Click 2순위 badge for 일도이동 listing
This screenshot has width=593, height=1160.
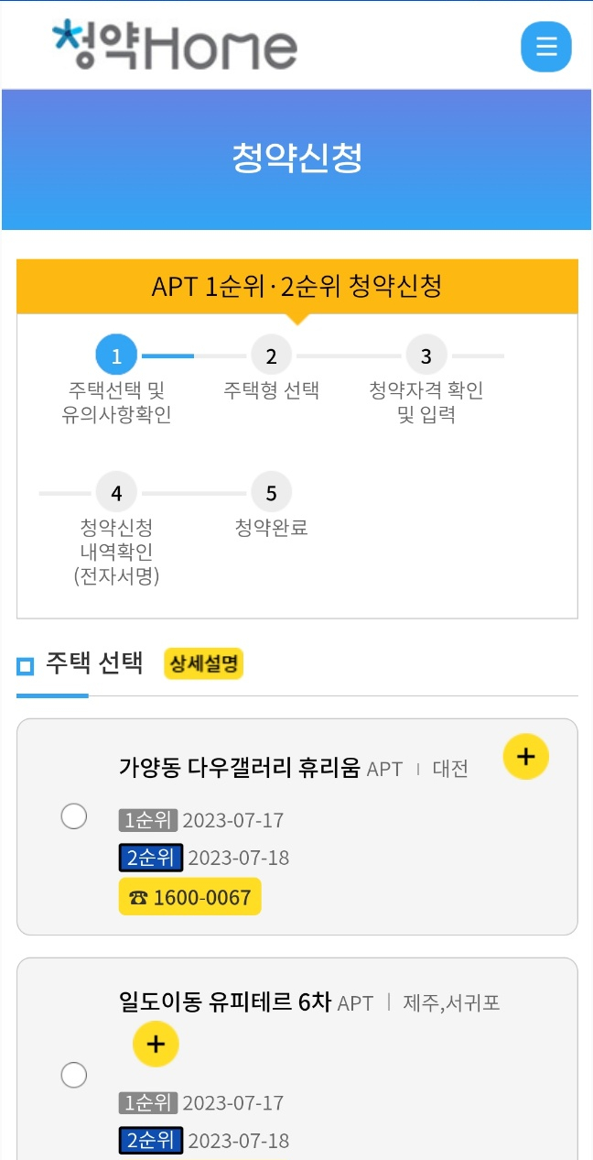pyautogui.click(x=151, y=1141)
